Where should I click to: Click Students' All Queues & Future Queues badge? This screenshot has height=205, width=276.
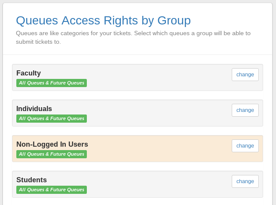click(52, 190)
